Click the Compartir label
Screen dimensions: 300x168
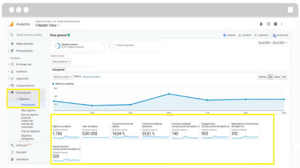coord(263,35)
